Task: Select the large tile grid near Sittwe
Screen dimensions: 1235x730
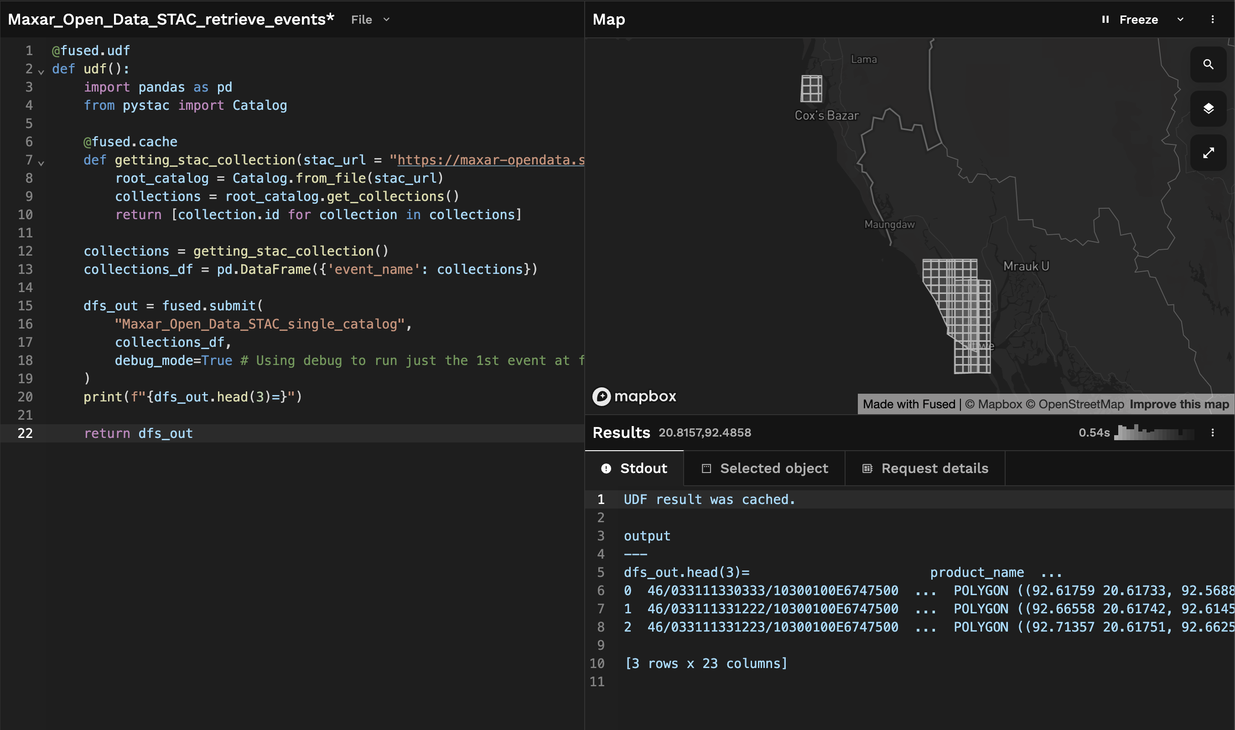Action: click(957, 316)
